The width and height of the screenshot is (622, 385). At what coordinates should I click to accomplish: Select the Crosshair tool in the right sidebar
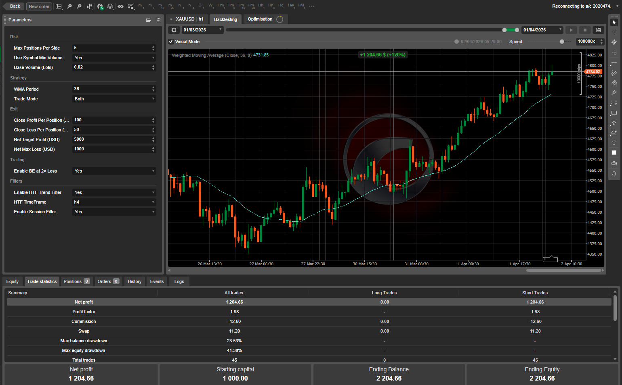point(614,31)
